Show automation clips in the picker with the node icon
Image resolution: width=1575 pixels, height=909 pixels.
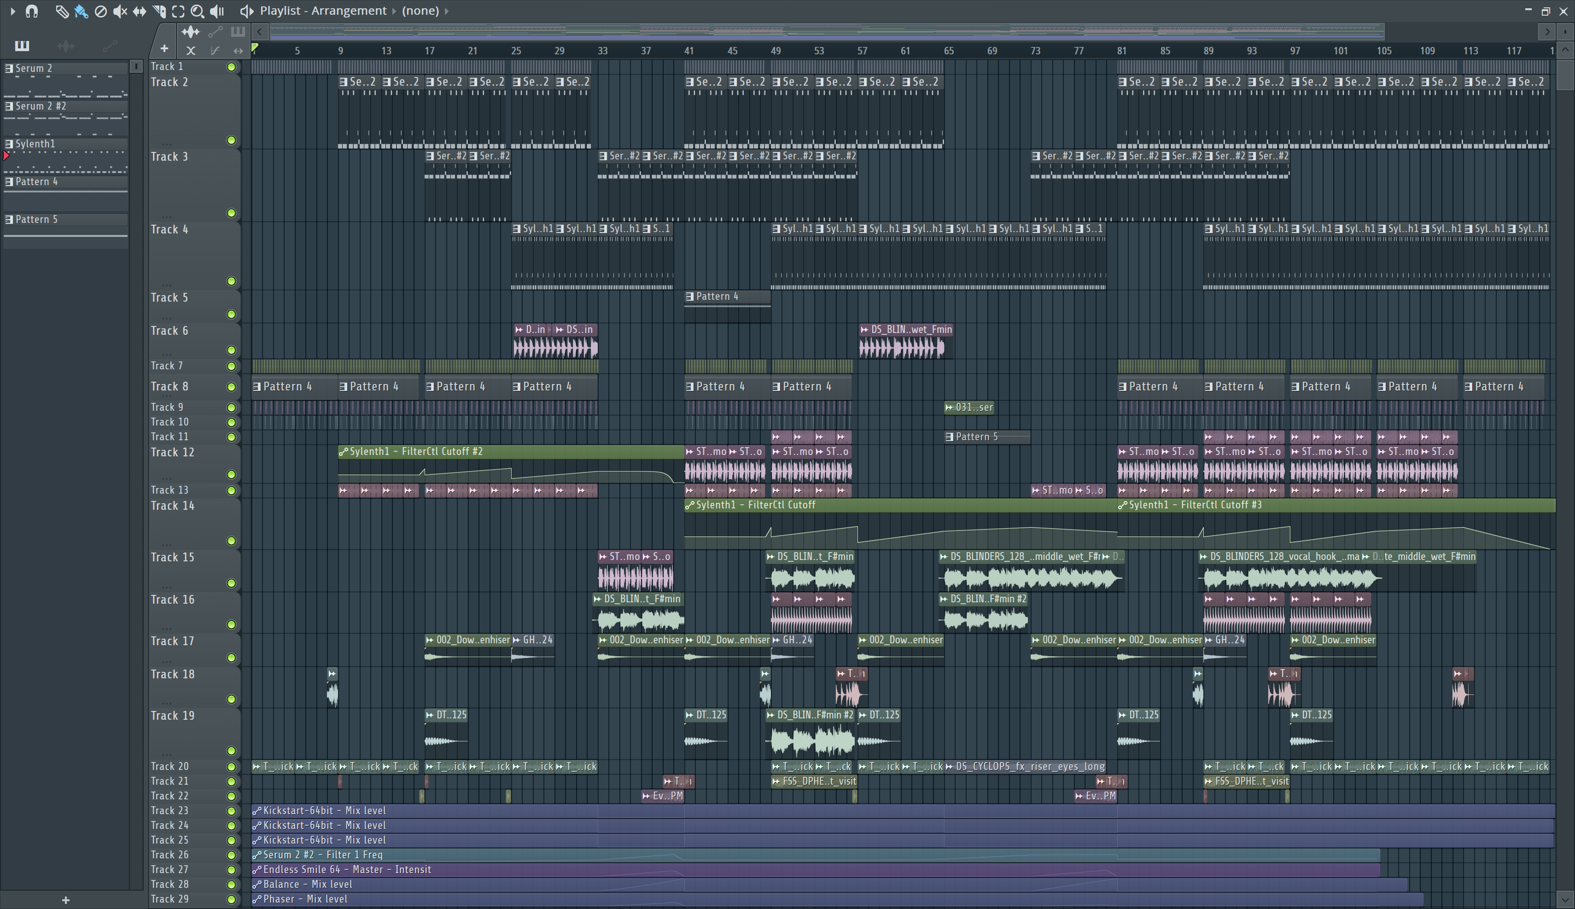pyautogui.click(x=109, y=45)
